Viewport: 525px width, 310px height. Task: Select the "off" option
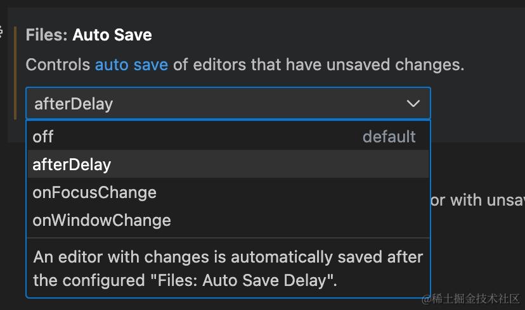coord(43,137)
